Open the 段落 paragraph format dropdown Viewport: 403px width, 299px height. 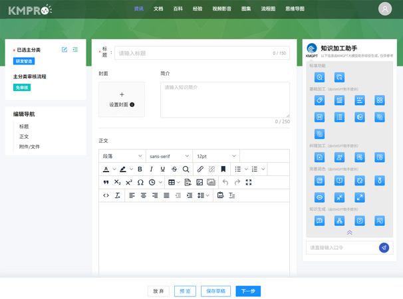pyautogui.click(x=122, y=156)
